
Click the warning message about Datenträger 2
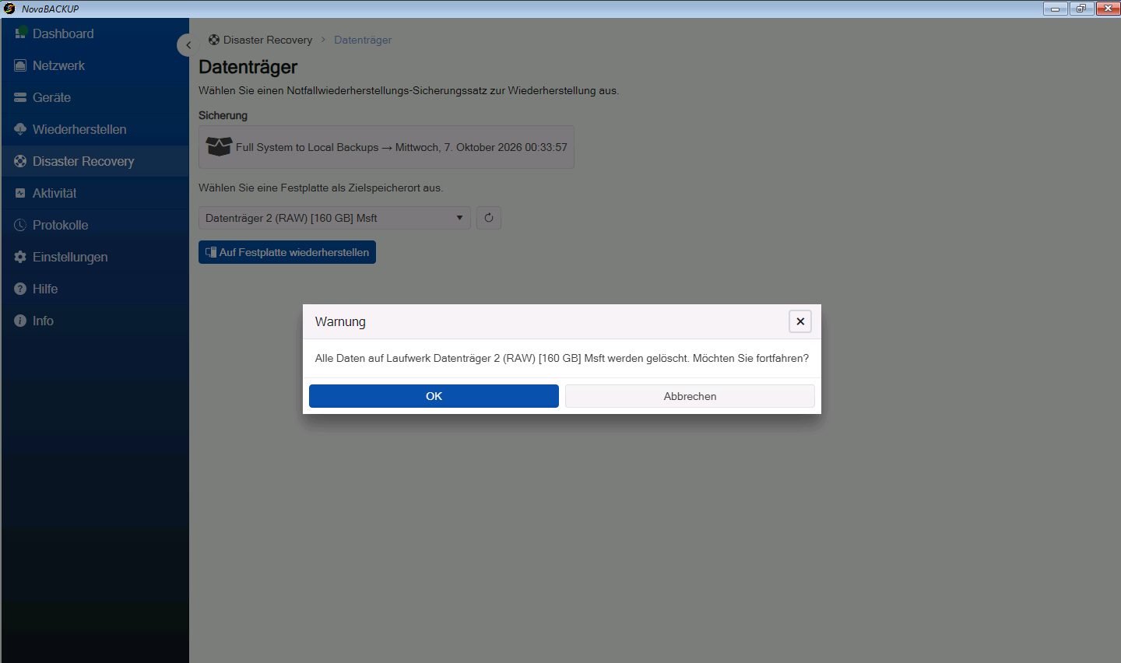coord(561,358)
